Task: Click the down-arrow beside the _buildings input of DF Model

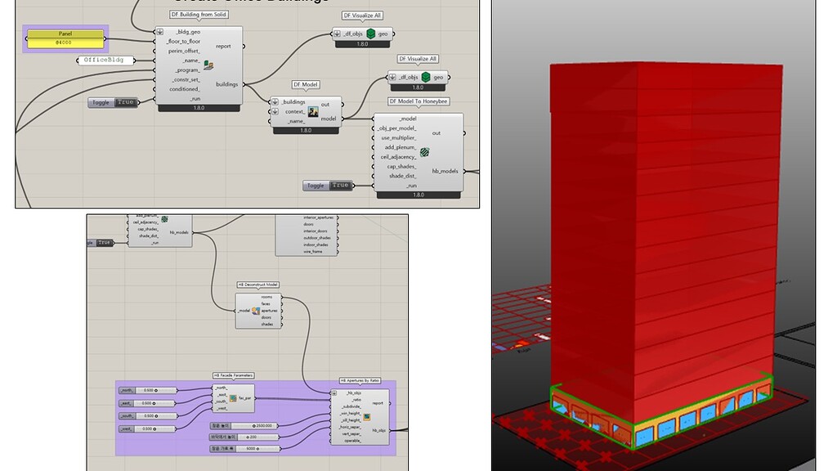Action: [275, 101]
